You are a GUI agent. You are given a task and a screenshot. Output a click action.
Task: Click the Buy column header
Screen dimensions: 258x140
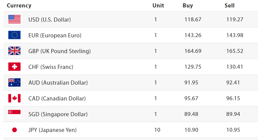coord(188,6)
